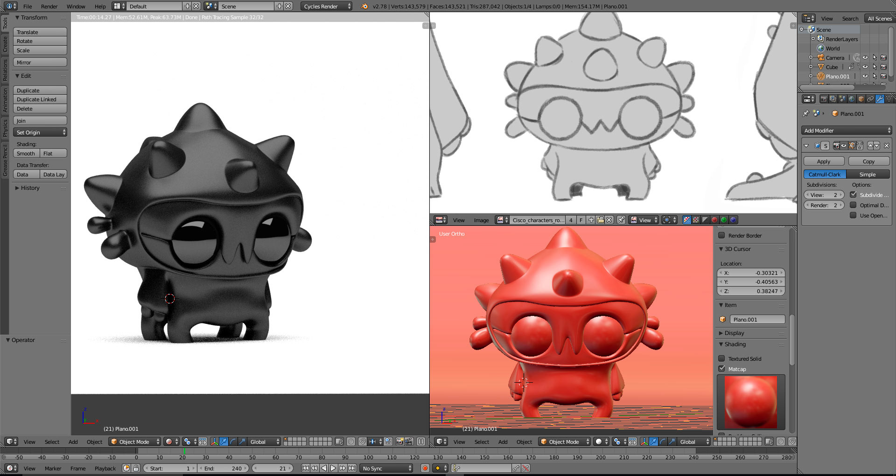Screen dimensions: 896x476
Task: Click the Duplicate Linked button
Action: click(40, 99)
